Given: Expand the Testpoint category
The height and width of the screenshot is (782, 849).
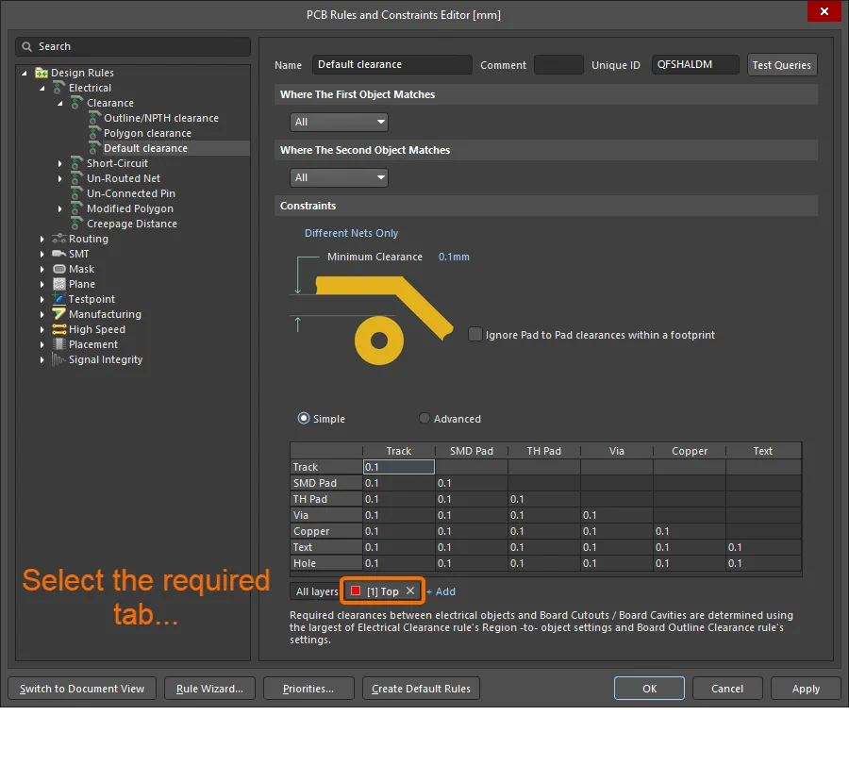Looking at the screenshot, I should pos(42,299).
